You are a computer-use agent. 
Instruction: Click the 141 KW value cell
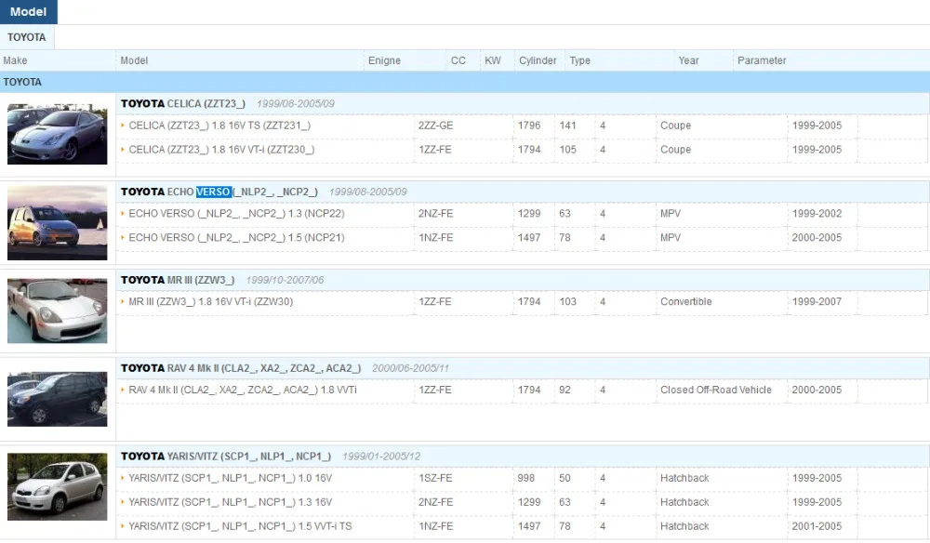(567, 126)
